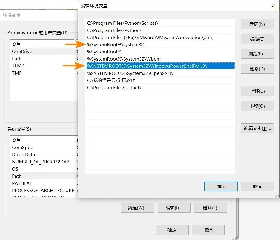
Task: Confirm with 确定 in 环境变量 window
Action: point(172,230)
